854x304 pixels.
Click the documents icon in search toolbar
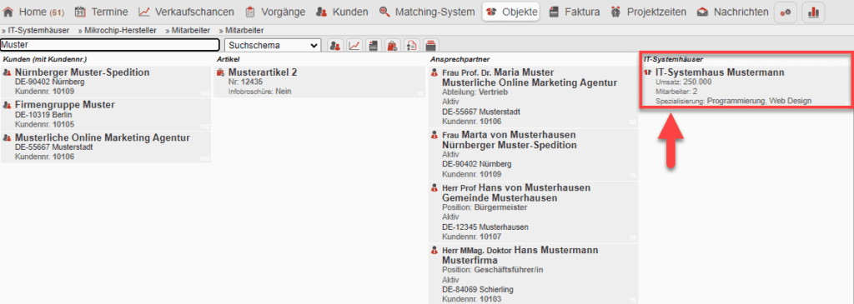tap(373, 45)
